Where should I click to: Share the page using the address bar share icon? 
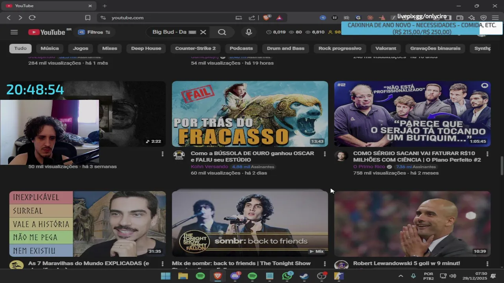pyautogui.click(x=252, y=18)
